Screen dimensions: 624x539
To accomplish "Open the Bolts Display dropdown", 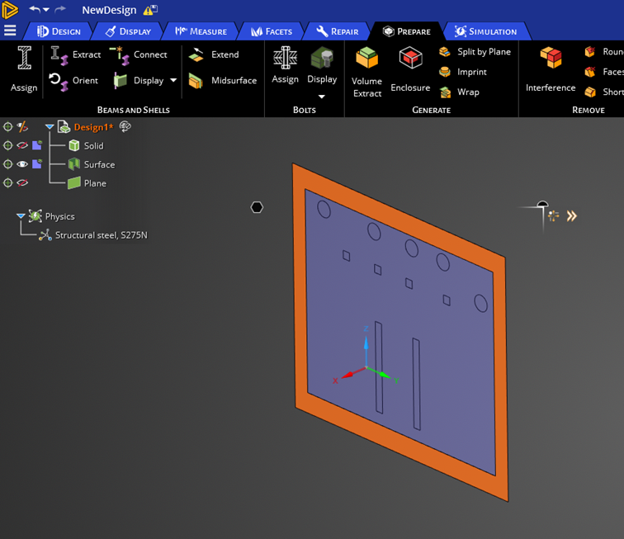I will coord(322,96).
